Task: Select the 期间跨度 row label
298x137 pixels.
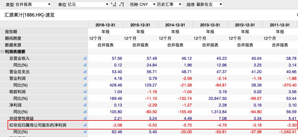Action: (x=13, y=38)
